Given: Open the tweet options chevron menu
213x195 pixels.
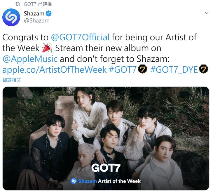Looking at the screenshot, I should coord(207,13).
